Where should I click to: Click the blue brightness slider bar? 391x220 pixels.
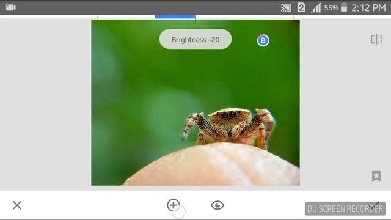(175, 16)
